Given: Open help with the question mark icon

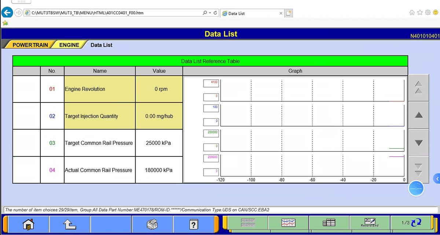Looking at the screenshot, I should click(194, 224).
